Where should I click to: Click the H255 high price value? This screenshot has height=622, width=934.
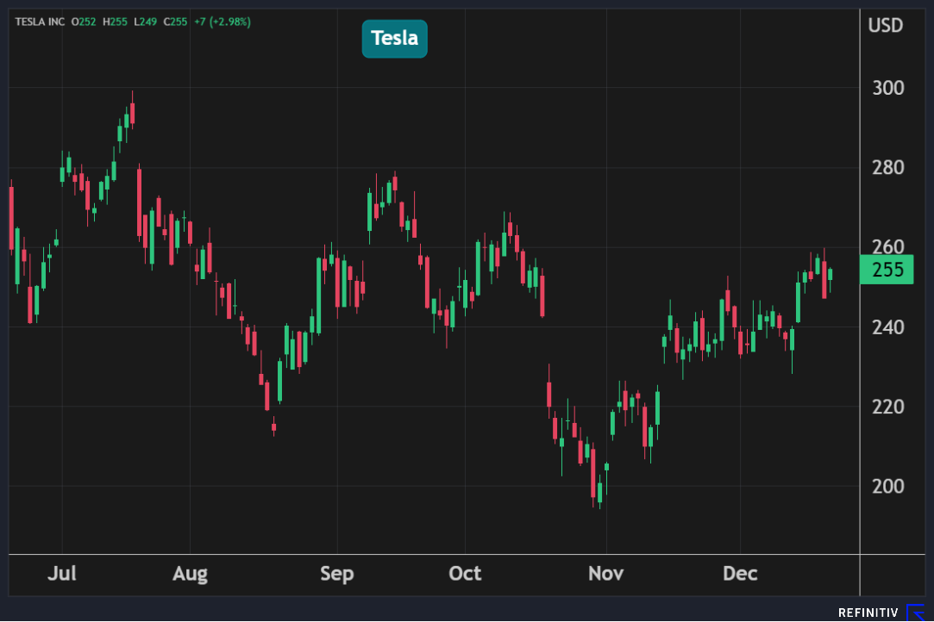pos(114,22)
